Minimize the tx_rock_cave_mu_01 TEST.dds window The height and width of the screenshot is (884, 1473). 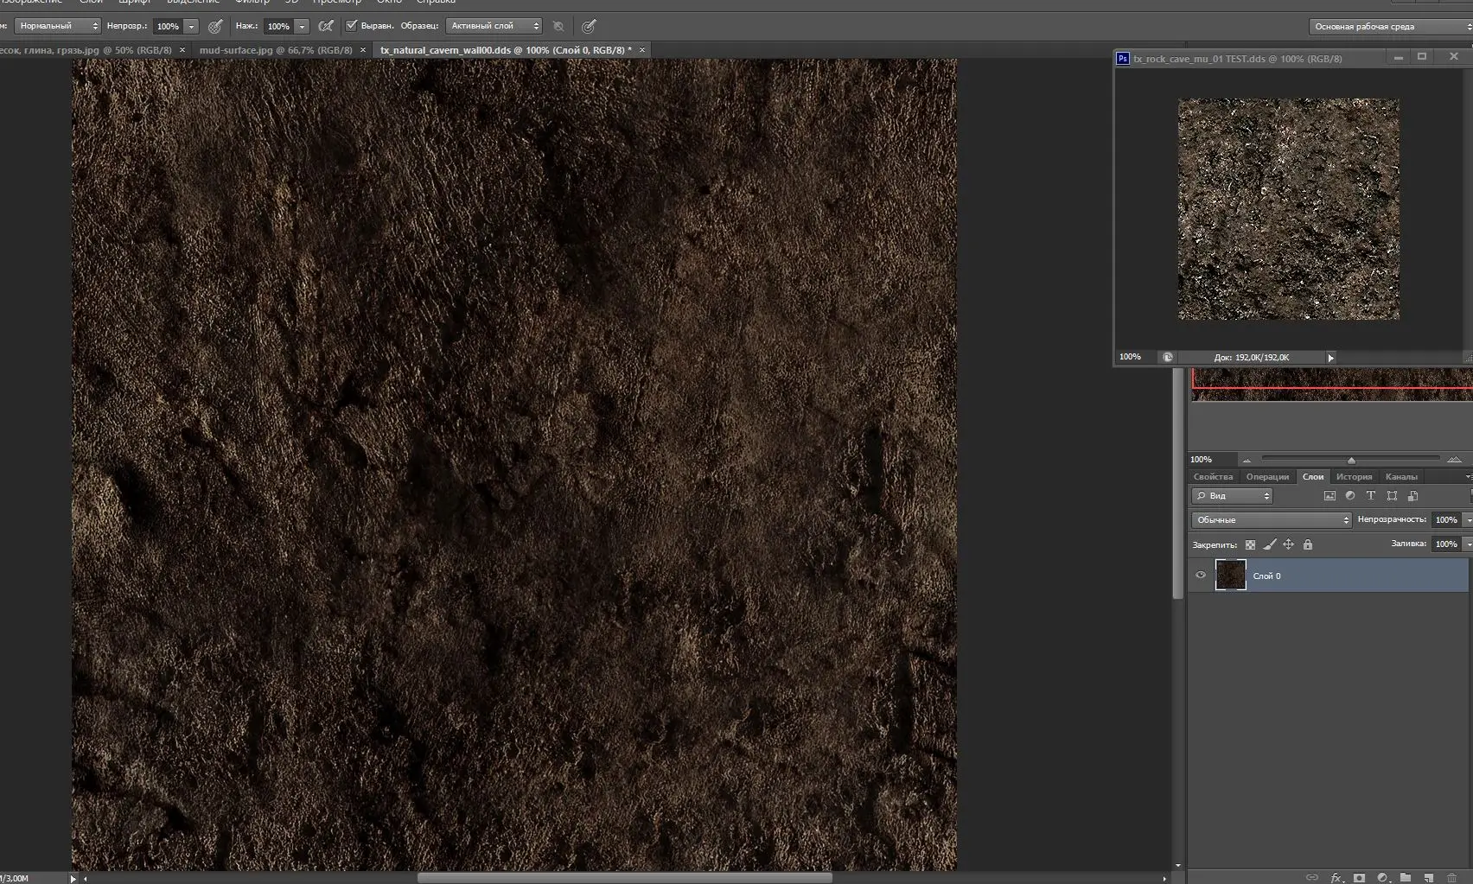1398,57
